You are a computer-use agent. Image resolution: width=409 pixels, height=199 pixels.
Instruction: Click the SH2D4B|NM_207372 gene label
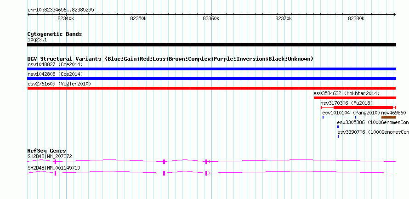point(50,156)
